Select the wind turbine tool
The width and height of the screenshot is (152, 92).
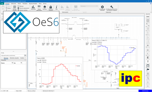pos(148,74)
